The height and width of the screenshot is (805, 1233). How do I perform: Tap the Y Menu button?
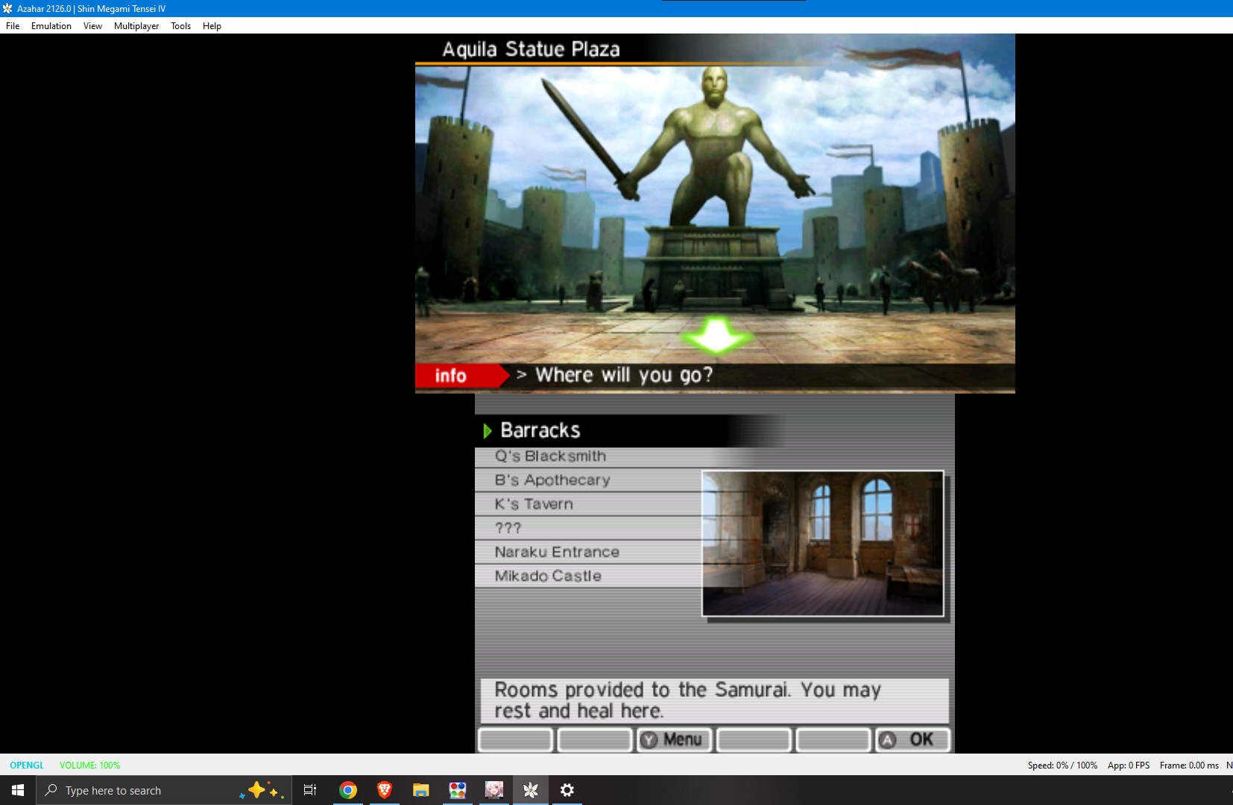(674, 739)
